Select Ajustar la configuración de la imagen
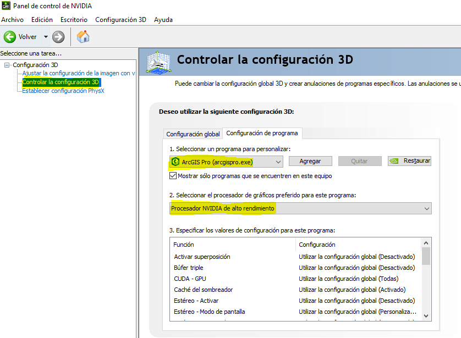This screenshot has width=461, height=338. pyautogui.click(x=79, y=73)
